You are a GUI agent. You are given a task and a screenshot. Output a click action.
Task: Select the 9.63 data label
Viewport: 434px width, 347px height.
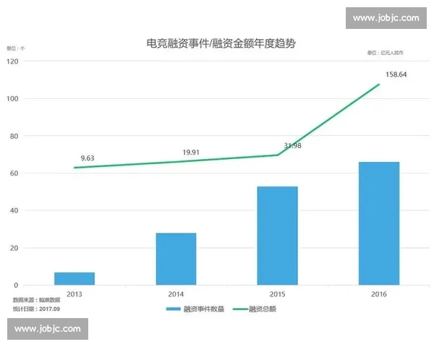point(88,158)
